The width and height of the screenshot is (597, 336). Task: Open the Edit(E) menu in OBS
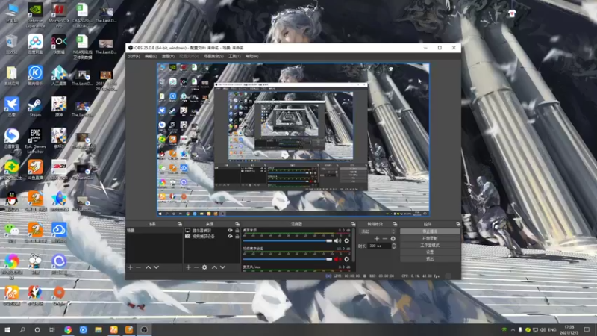tap(151, 57)
